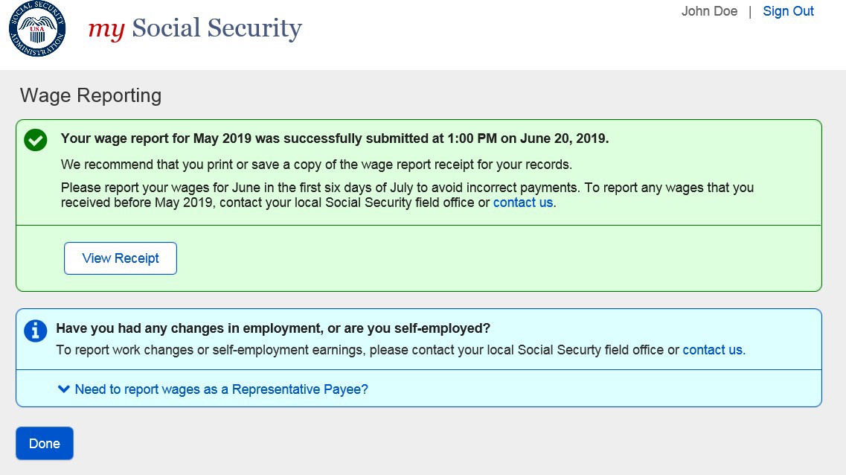
Task: Click the blue information circle icon
Action: click(x=35, y=331)
